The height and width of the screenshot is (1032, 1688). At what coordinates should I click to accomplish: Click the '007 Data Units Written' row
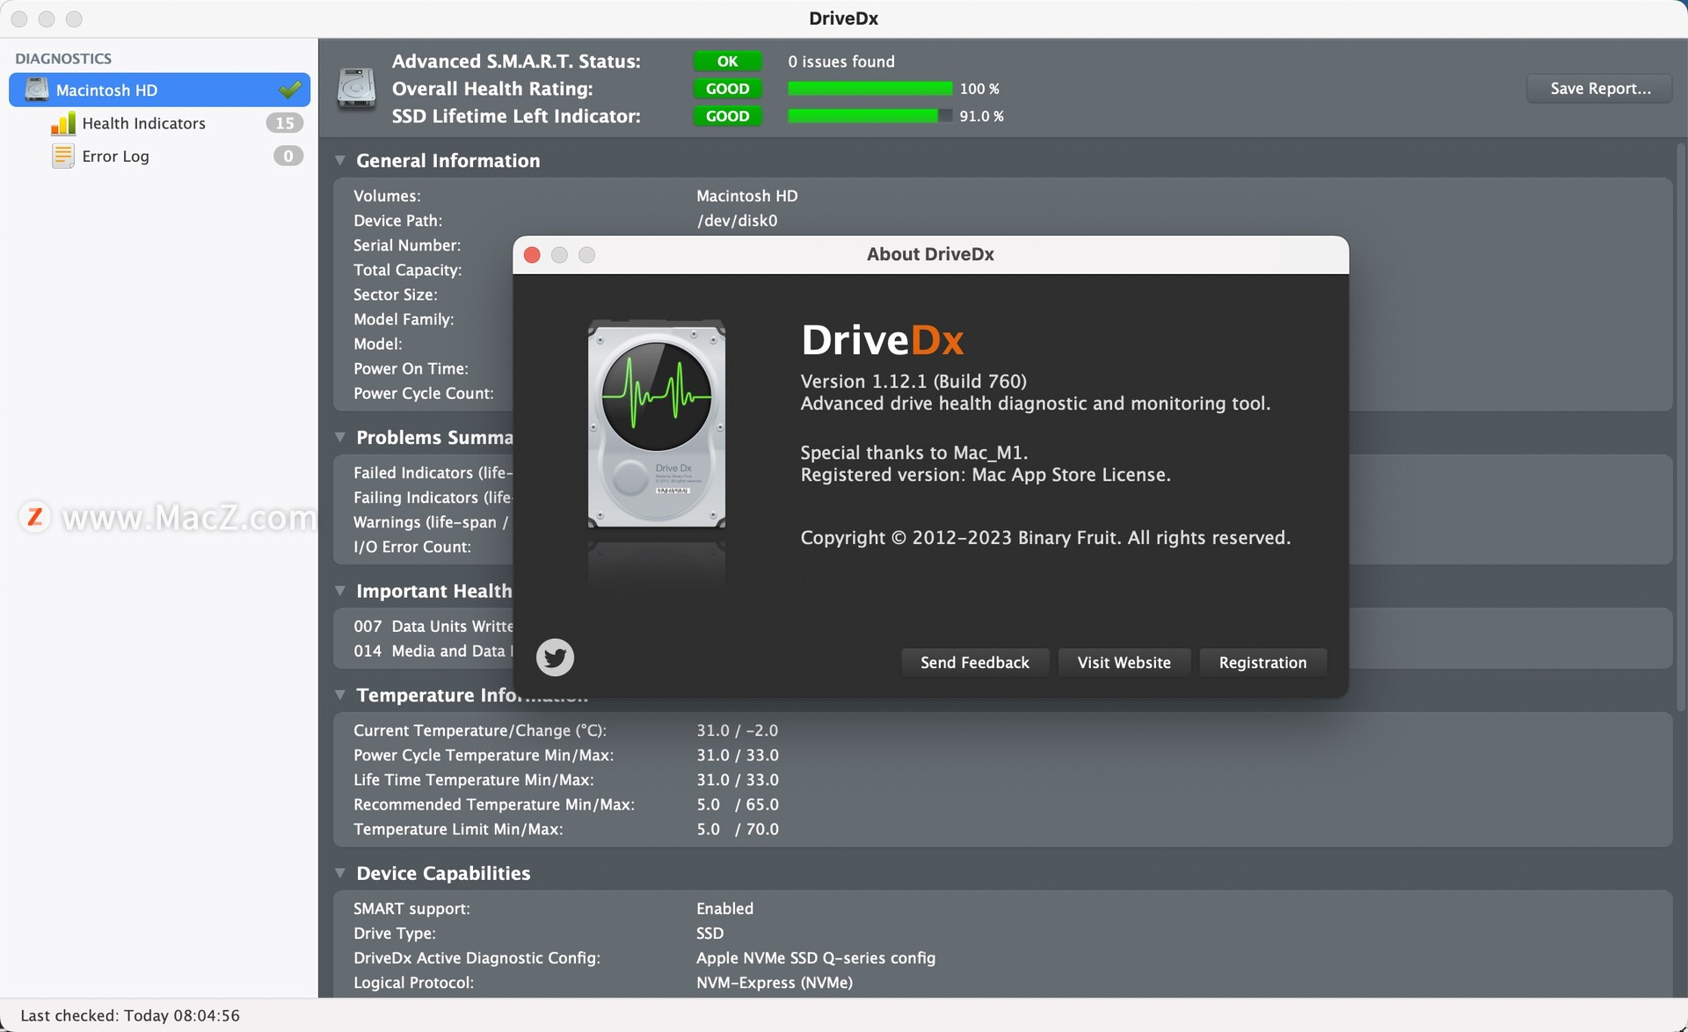(433, 626)
